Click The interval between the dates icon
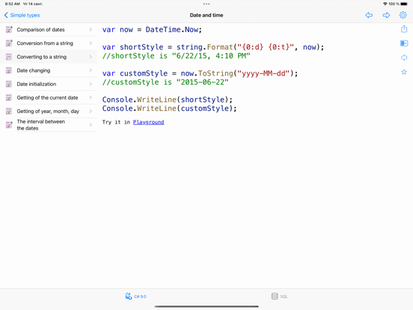The width and height of the screenshot is (413, 310). (9, 125)
